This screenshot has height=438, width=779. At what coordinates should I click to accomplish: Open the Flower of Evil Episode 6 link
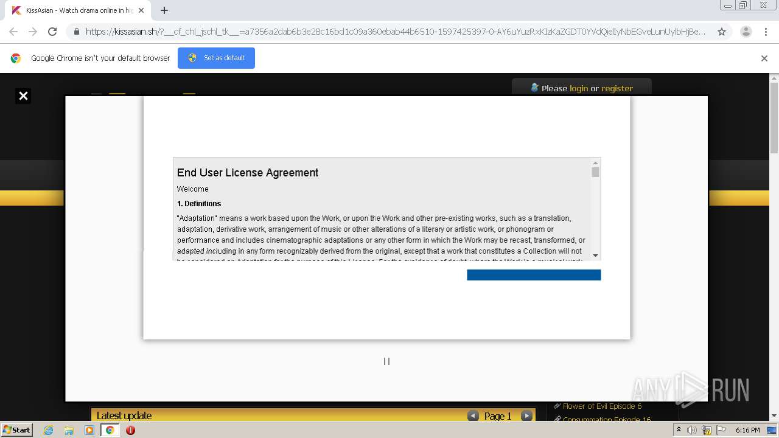click(602, 406)
